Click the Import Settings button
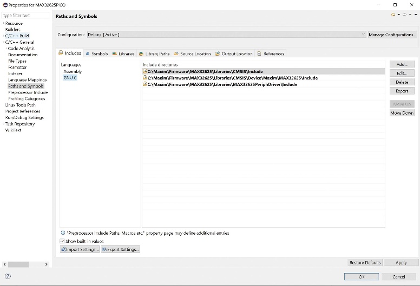The image size is (420, 286). 80,249
